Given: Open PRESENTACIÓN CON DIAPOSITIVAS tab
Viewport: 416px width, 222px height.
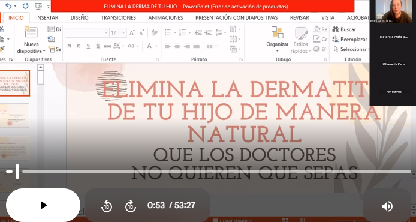Looking at the screenshot, I should [x=236, y=18].
